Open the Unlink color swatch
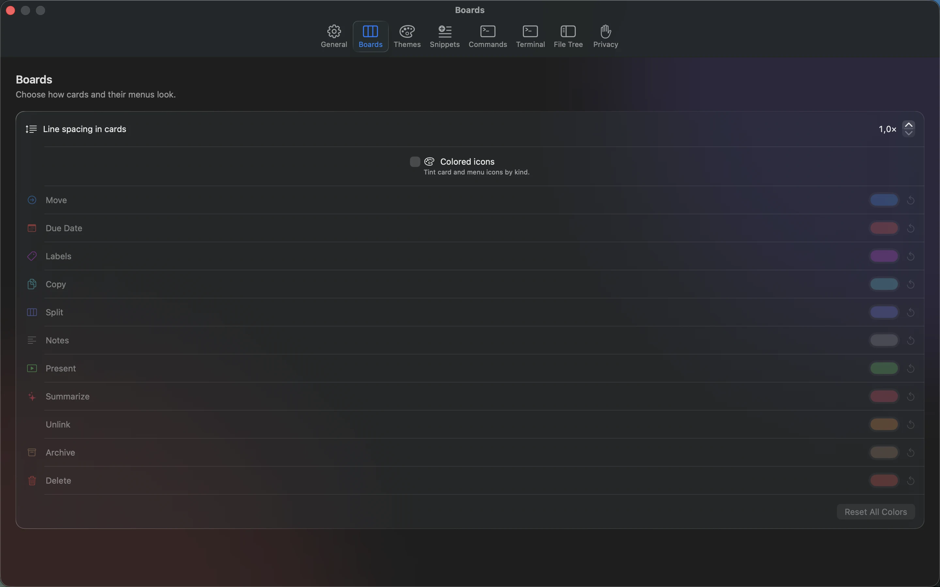This screenshot has height=587, width=940. [884, 424]
